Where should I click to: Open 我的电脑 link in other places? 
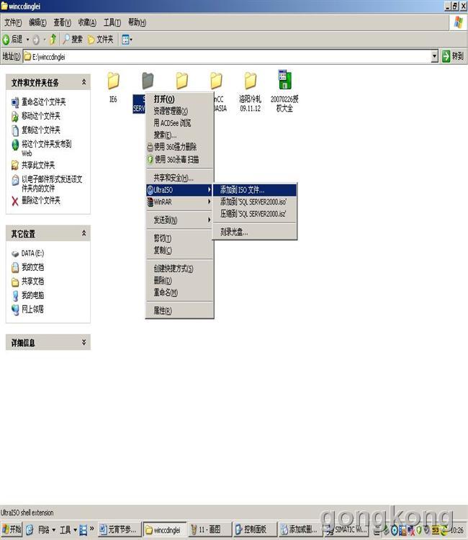click(x=32, y=295)
